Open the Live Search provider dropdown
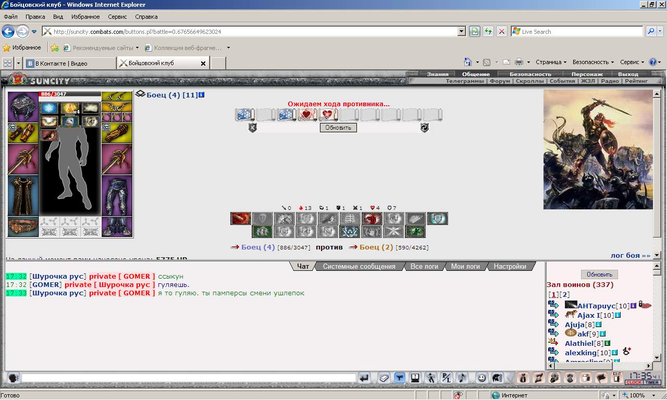Screen dimensions: 667x400 660,31
